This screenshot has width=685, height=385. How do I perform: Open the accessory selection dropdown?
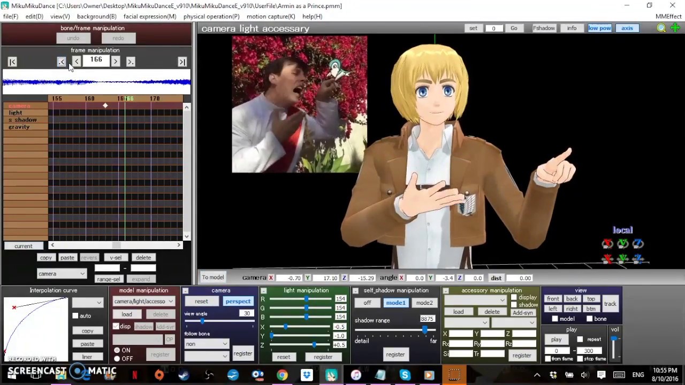click(x=475, y=301)
